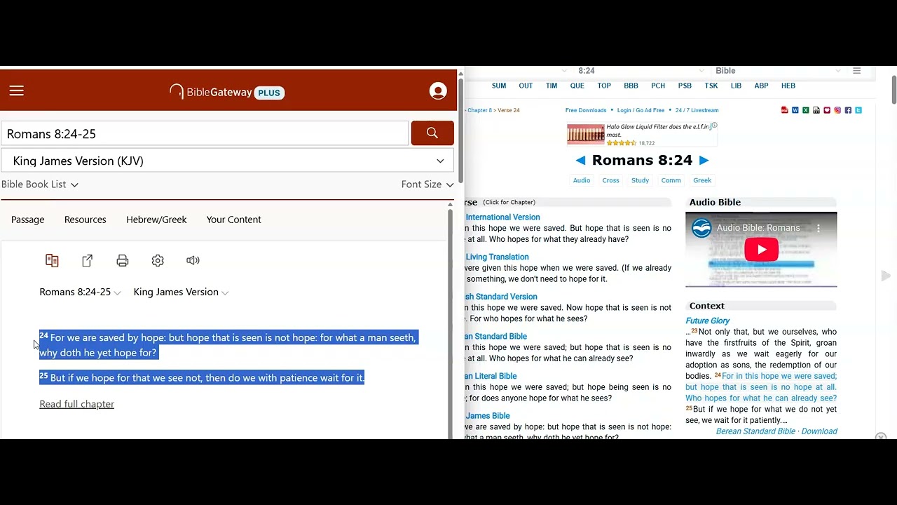
Task: Open Bible Hub PDF icon
Action: pos(785,110)
